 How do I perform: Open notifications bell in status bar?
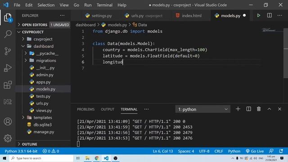coord(281,151)
